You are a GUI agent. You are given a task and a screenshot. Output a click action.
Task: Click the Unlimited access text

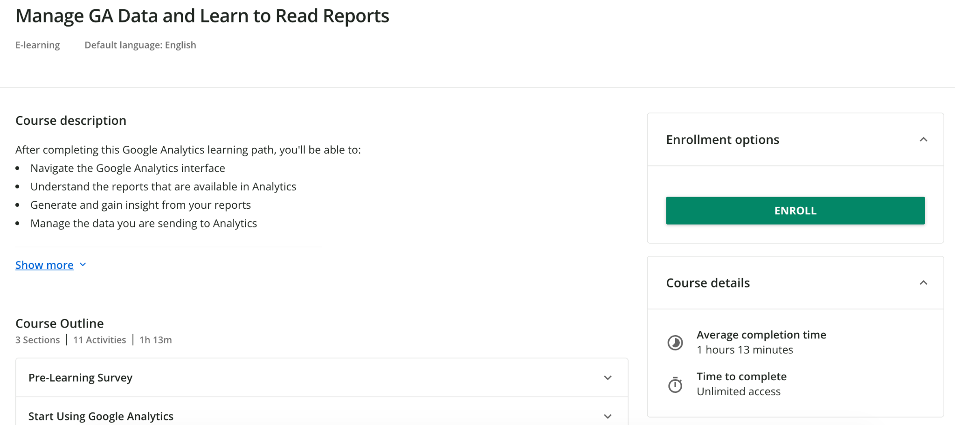pyautogui.click(x=738, y=392)
